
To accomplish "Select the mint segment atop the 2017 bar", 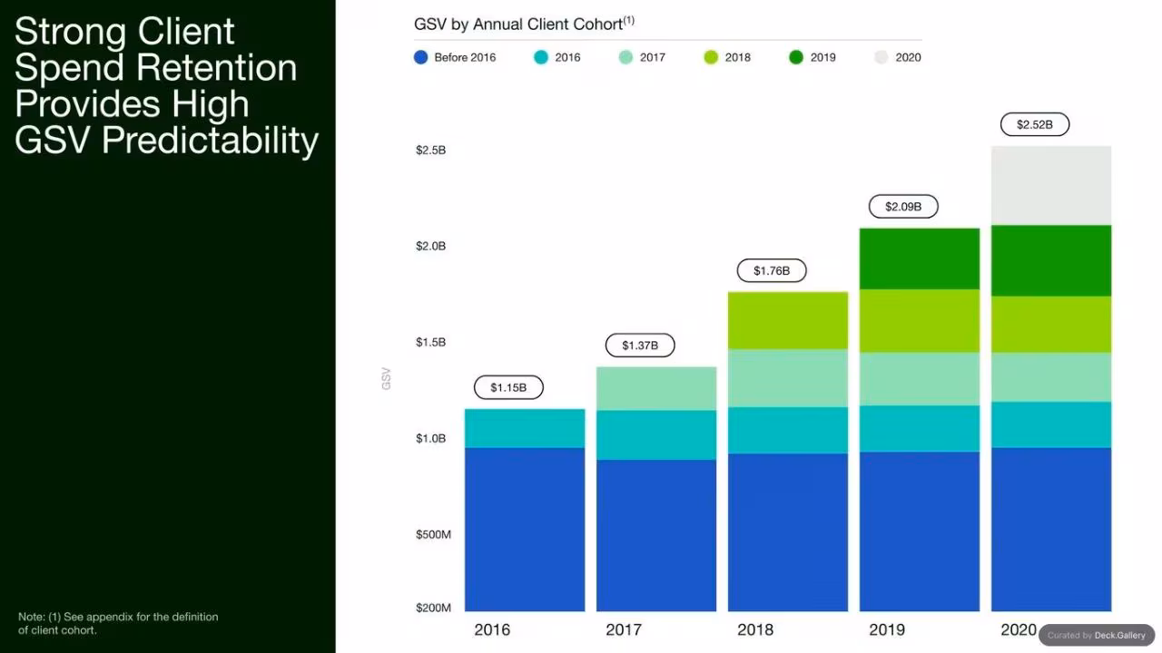I will click(656, 388).
